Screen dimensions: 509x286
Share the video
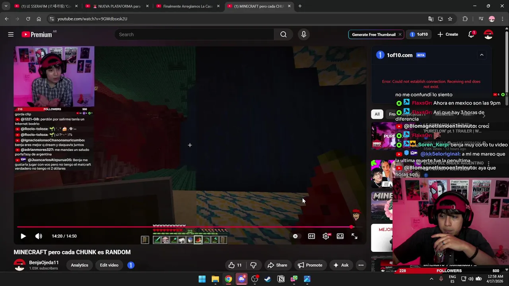tap(277, 265)
